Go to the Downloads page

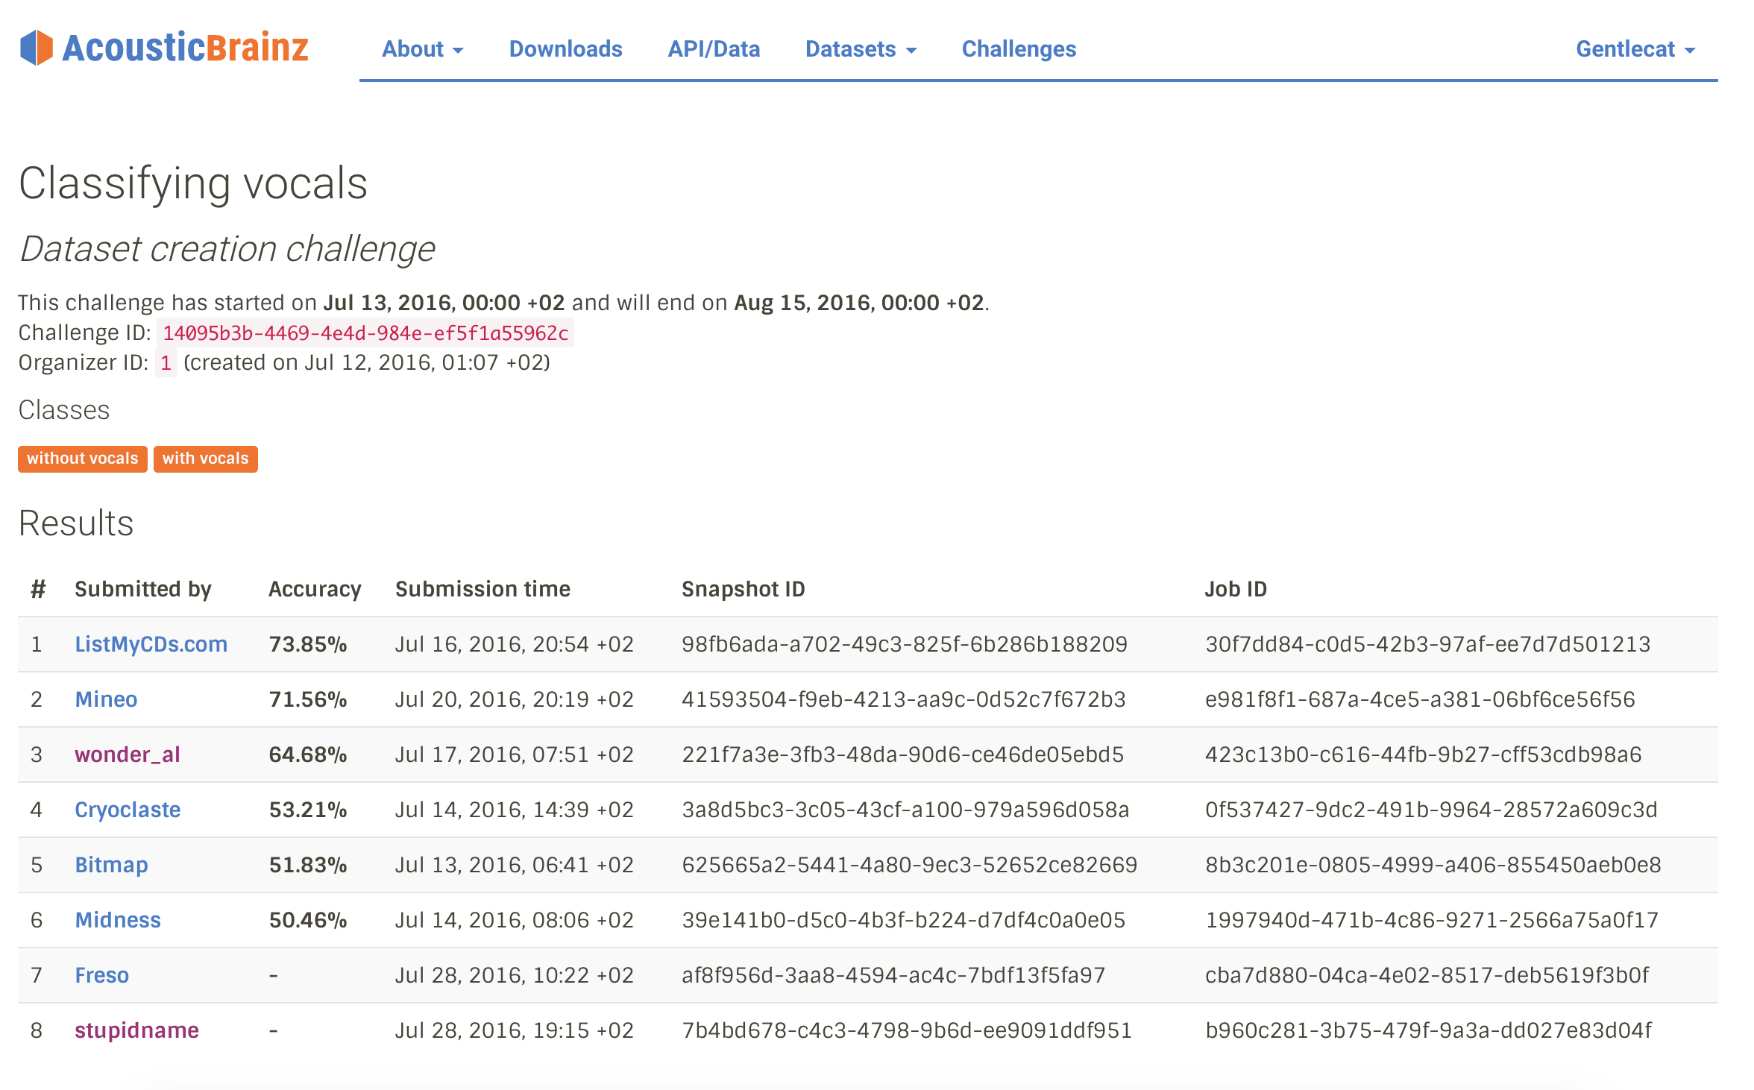click(x=565, y=49)
